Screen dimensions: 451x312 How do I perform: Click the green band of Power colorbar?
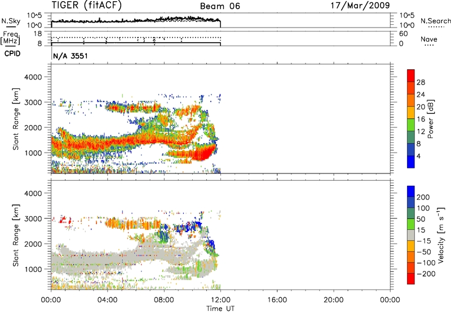point(411,124)
